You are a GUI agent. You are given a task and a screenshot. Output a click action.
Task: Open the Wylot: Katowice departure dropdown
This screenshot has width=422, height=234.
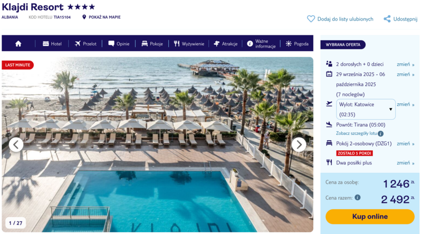click(x=366, y=109)
